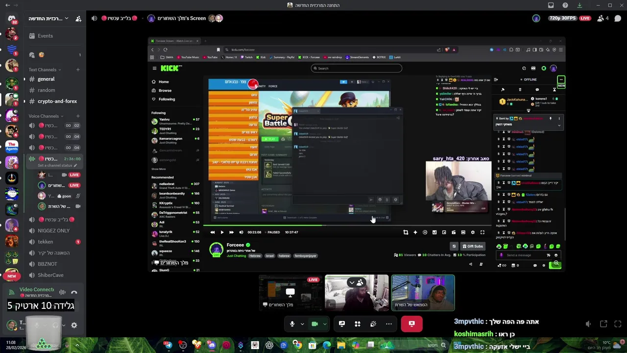Open the voice connection signal icon
Screen dimensions: 627x353
click(x=12, y=293)
